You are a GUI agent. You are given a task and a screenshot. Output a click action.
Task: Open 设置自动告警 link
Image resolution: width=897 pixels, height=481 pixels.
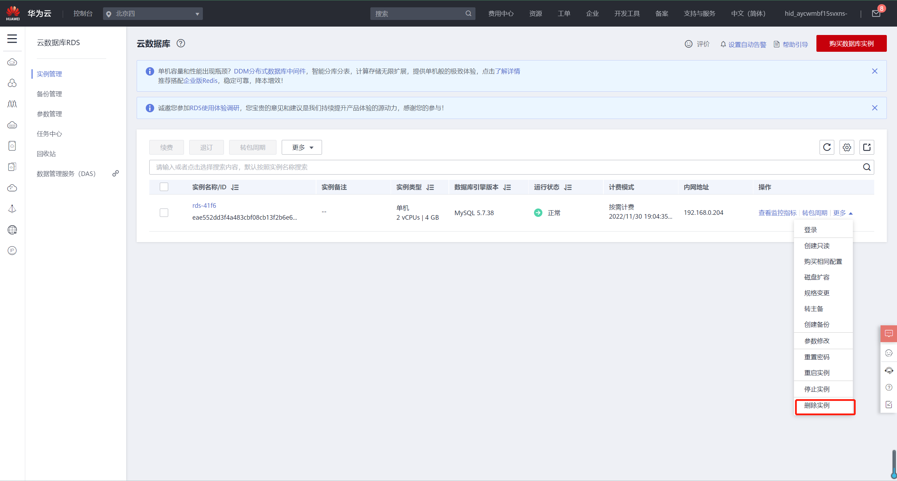pos(744,44)
